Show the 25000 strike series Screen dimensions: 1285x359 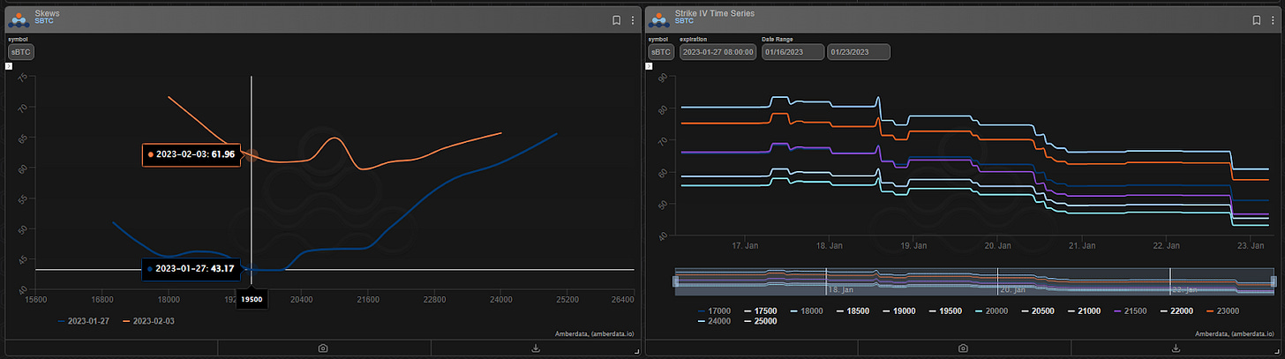(761, 321)
